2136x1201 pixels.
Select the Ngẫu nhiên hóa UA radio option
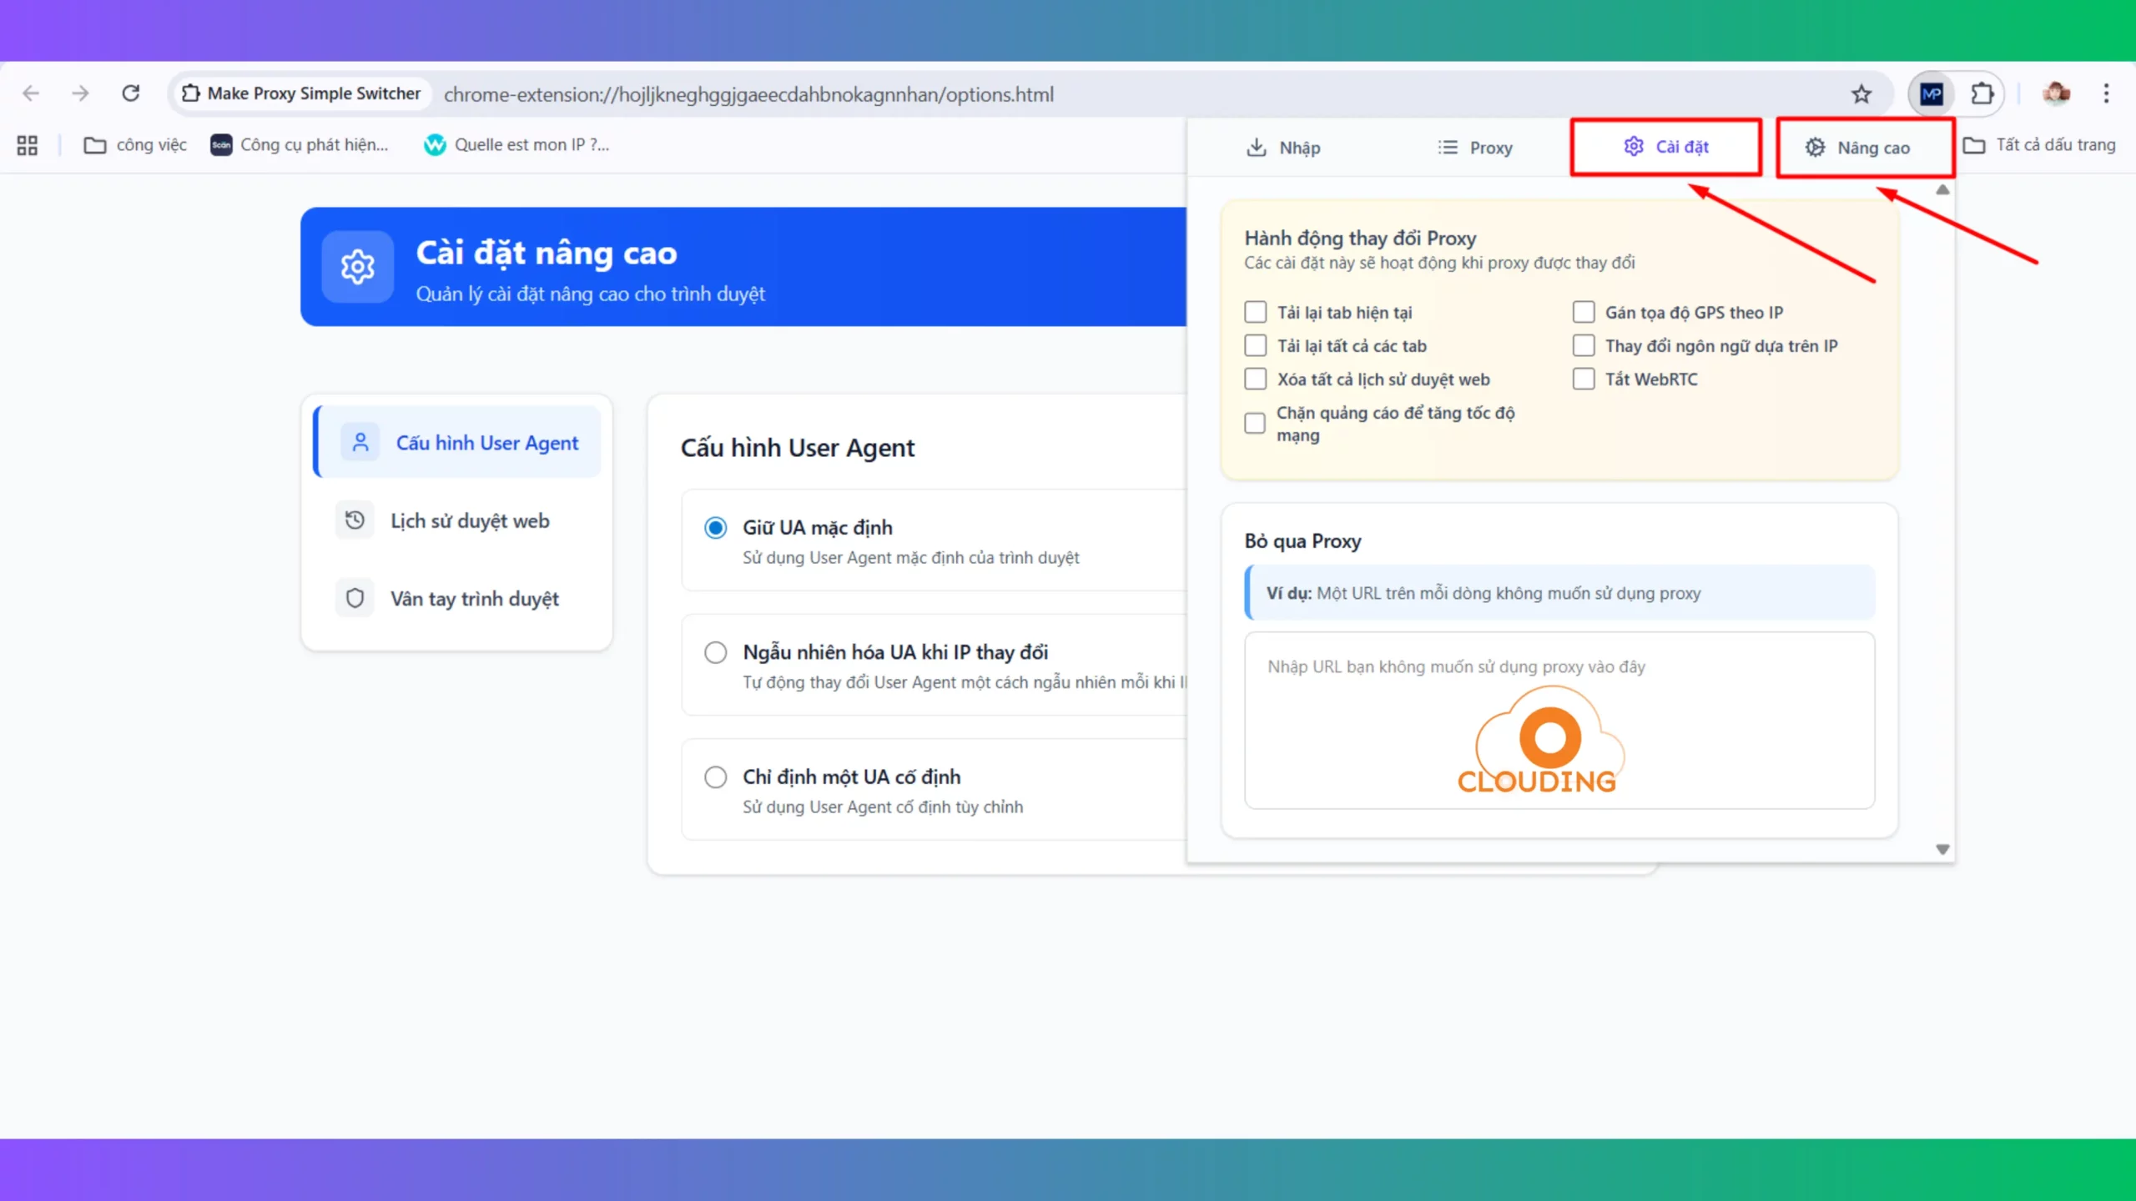pyautogui.click(x=715, y=652)
